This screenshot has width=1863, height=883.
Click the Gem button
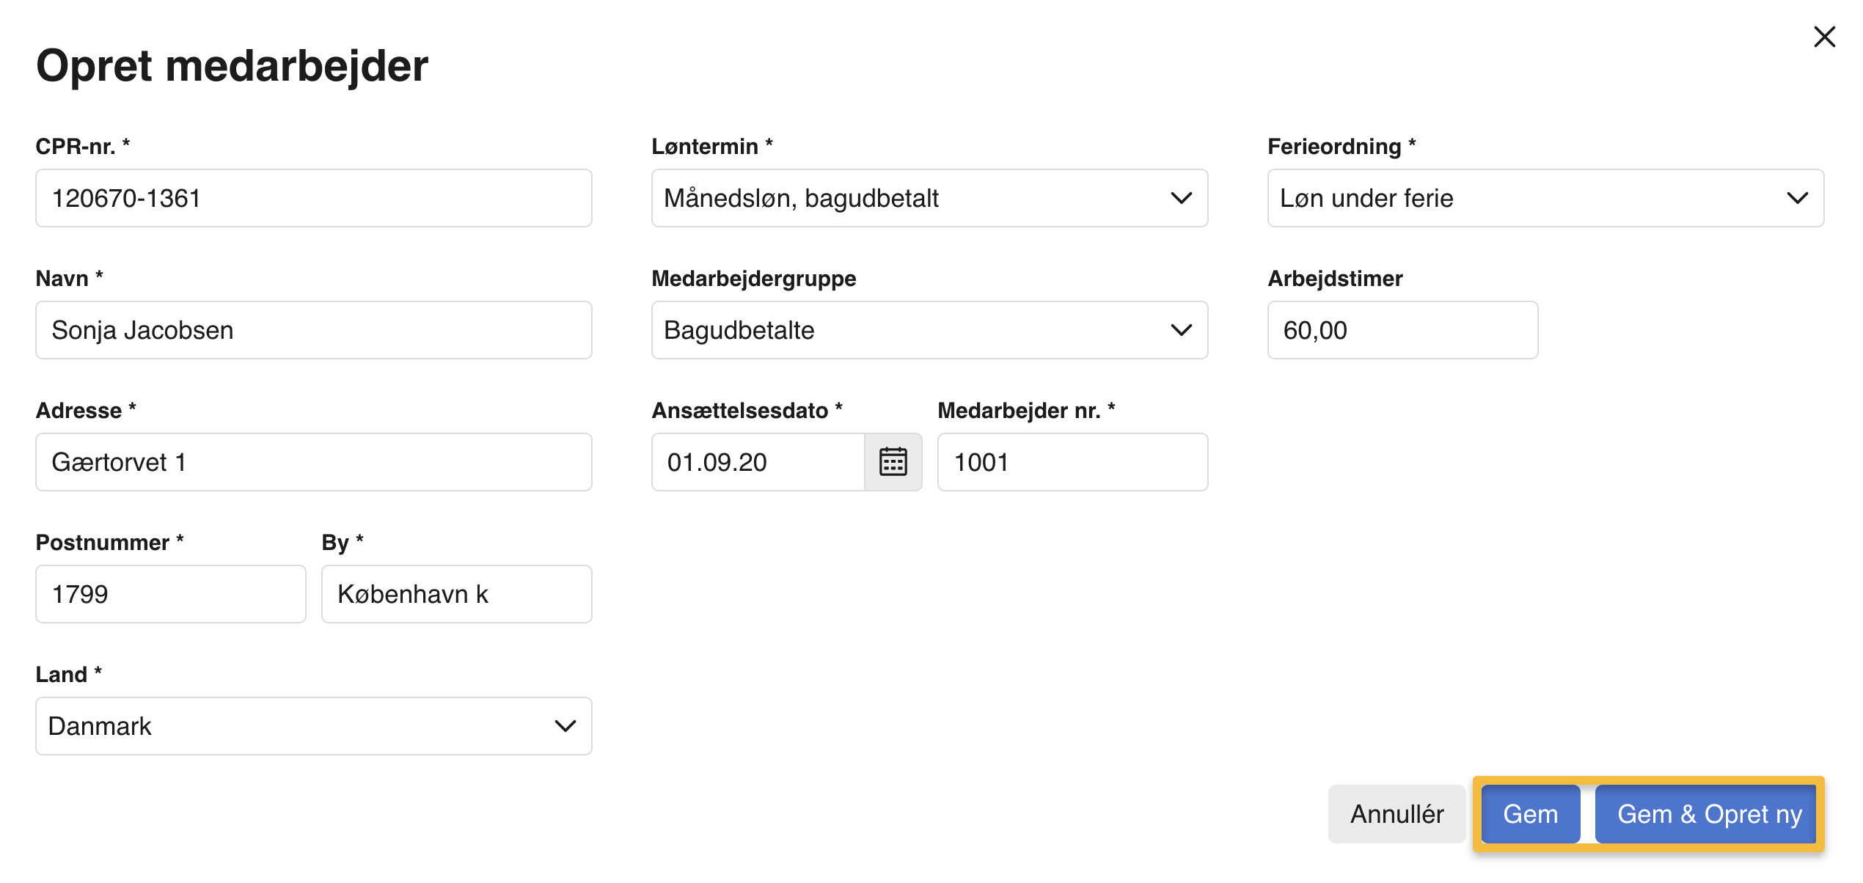1530,814
